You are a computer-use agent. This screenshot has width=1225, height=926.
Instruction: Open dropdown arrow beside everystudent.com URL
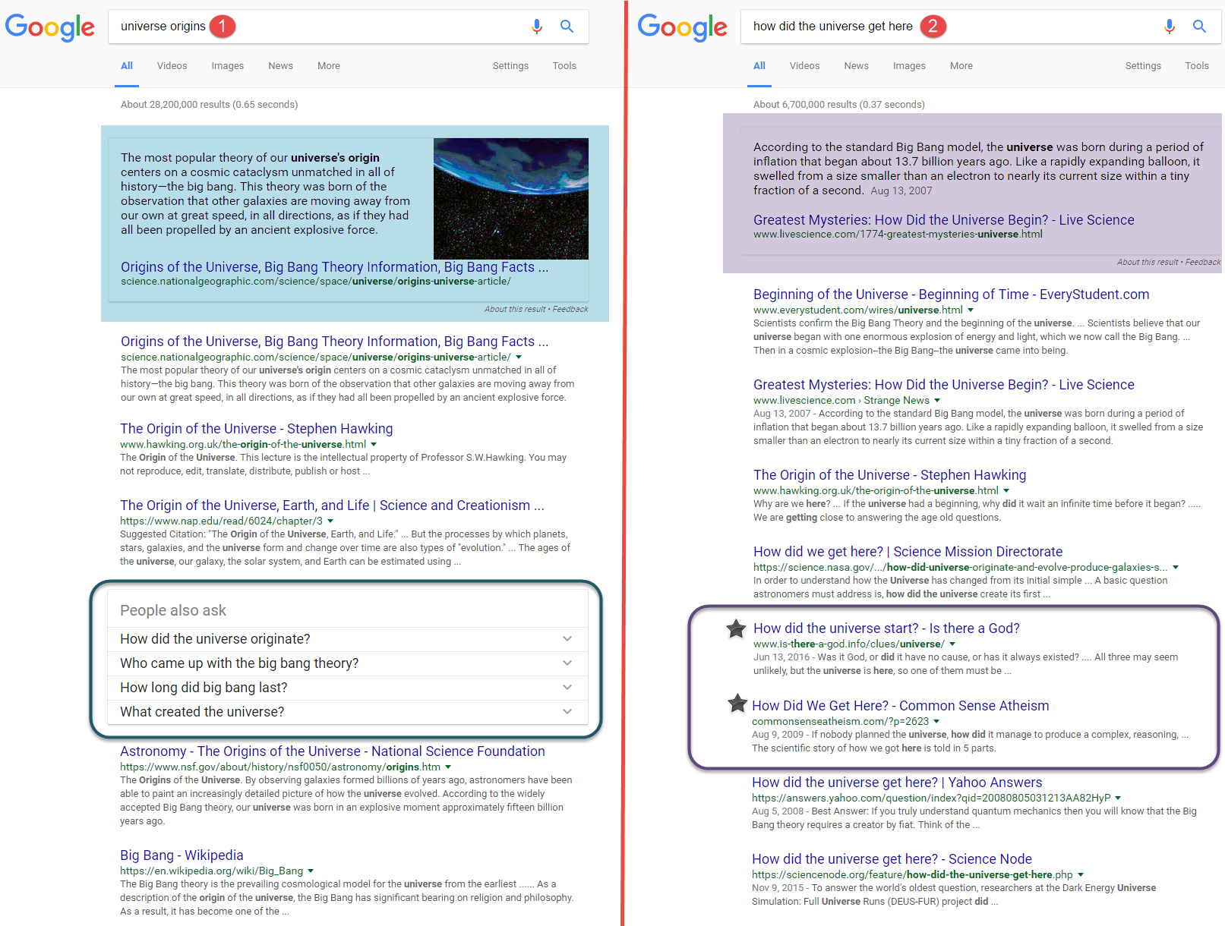tap(971, 310)
